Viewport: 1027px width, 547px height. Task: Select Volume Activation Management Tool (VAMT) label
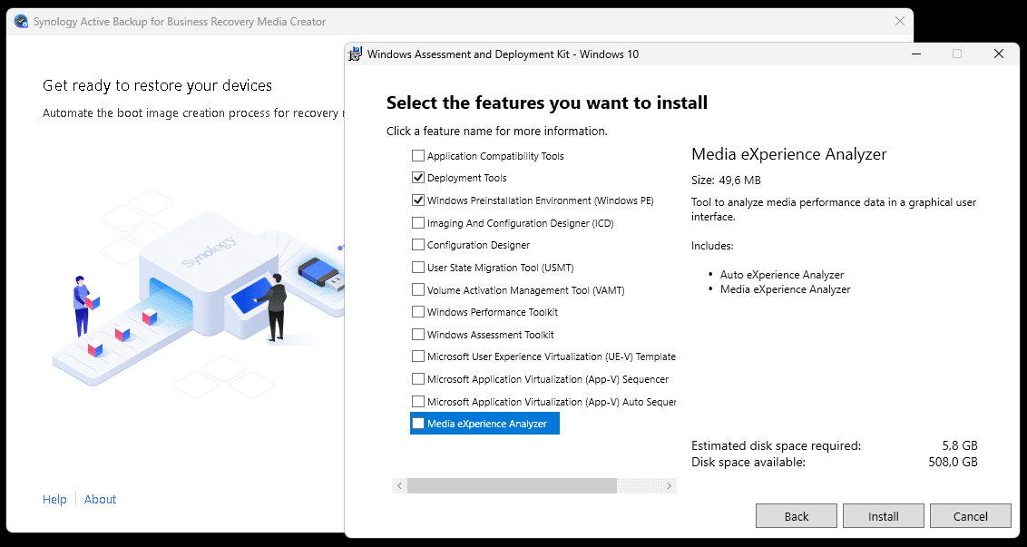point(526,289)
